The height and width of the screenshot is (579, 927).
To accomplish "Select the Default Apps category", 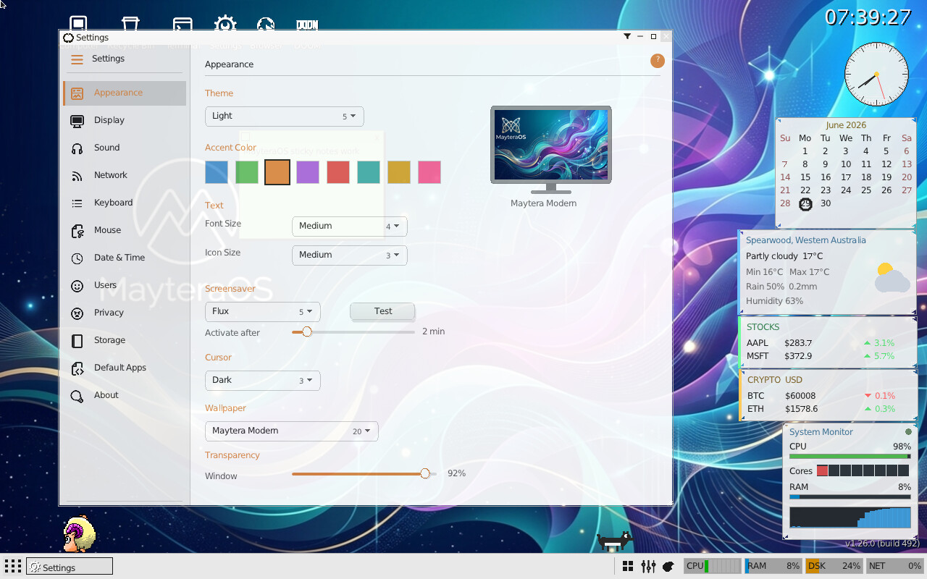I will (x=124, y=368).
